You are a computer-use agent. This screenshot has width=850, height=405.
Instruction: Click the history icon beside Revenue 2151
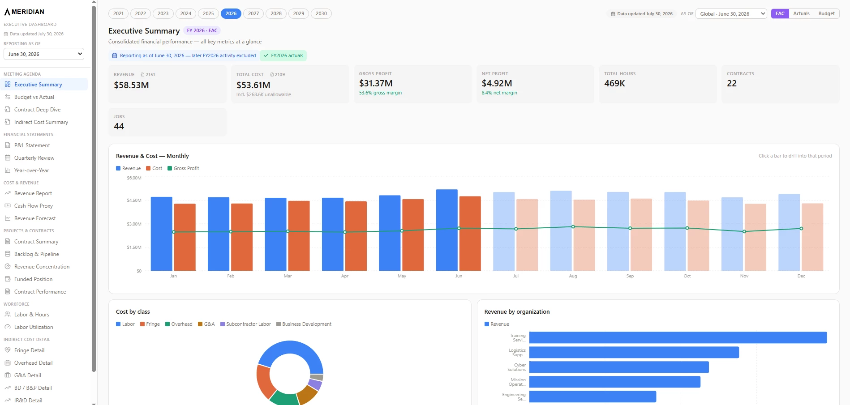point(142,75)
